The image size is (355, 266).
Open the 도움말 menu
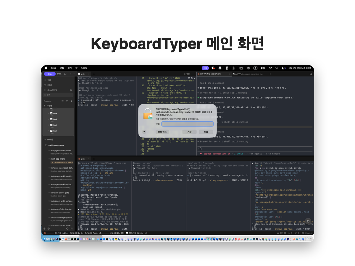pyautogui.click(x=84, y=68)
